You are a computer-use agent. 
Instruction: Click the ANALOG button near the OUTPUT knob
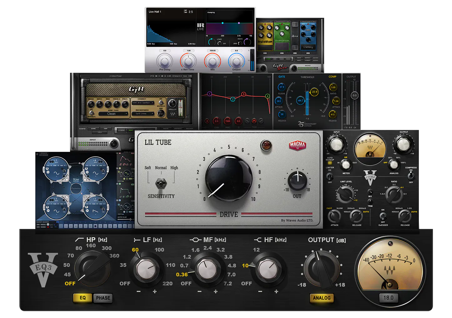click(x=322, y=298)
